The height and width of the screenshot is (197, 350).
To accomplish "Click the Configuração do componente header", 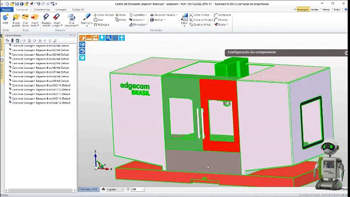I will click(x=286, y=52).
